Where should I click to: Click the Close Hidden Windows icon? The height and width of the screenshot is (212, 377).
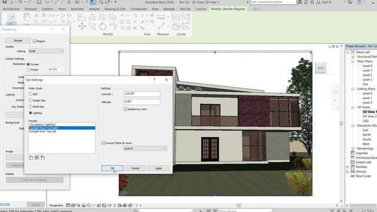click(101, 2)
